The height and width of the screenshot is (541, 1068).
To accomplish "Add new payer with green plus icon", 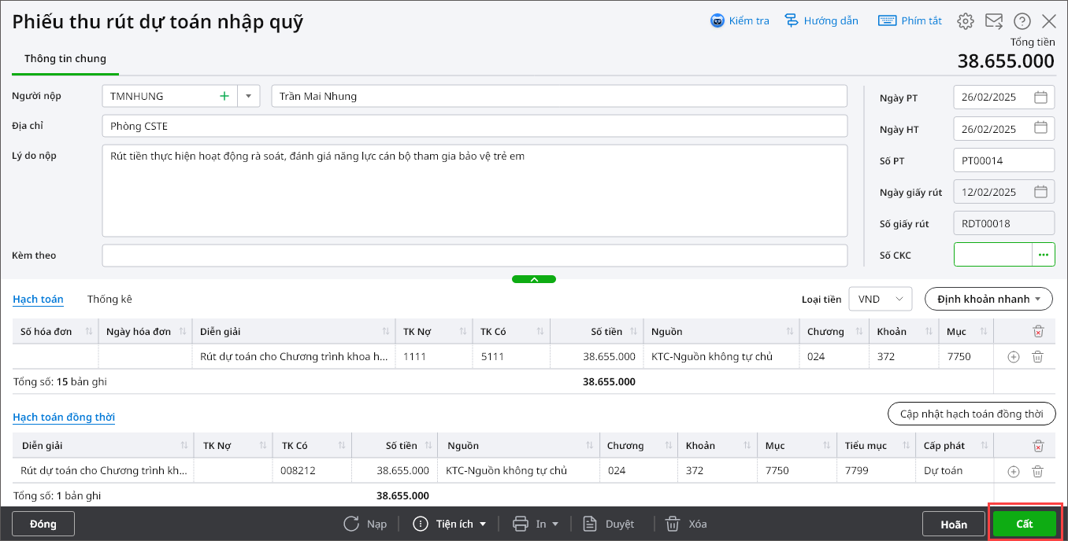I will click(224, 96).
